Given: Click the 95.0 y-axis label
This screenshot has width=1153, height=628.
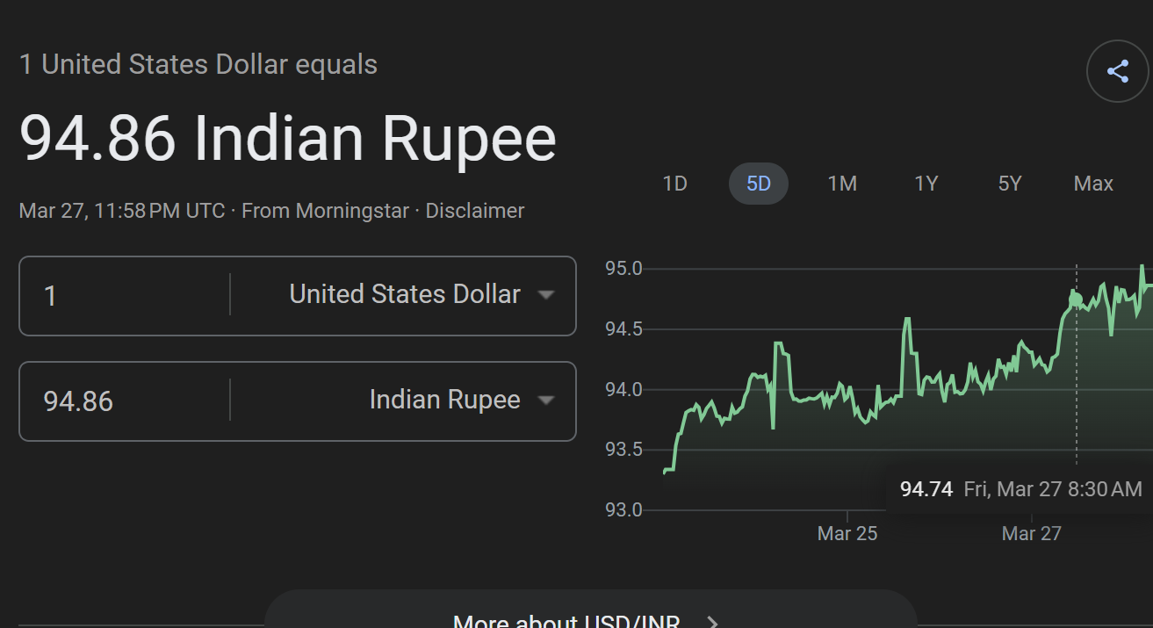Looking at the screenshot, I should [x=623, y=268].
